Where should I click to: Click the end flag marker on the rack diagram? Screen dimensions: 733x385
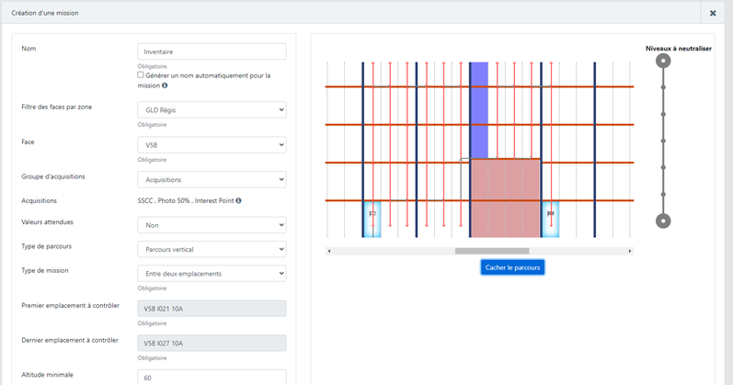[x=550, y=213]
